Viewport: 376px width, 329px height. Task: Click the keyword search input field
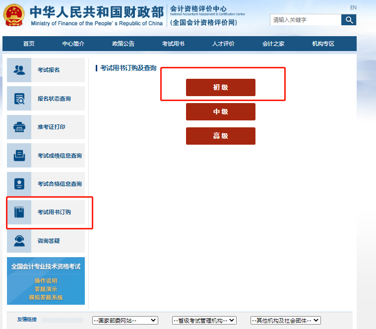[305, 20]
